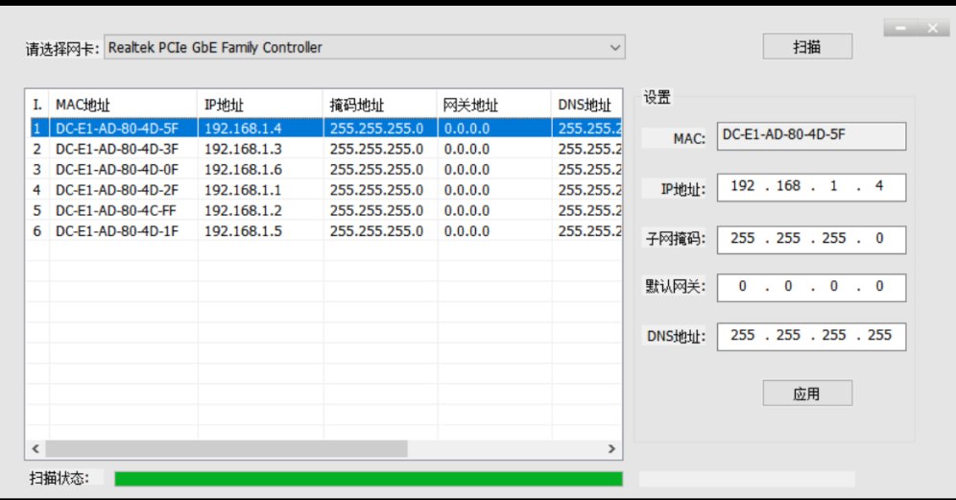Image resolution: width=956 pixels, height=500 pixels.
Task: Select device row with MAC DC-E1-AD-80-4C-FF
Action: tap(117, 210)
